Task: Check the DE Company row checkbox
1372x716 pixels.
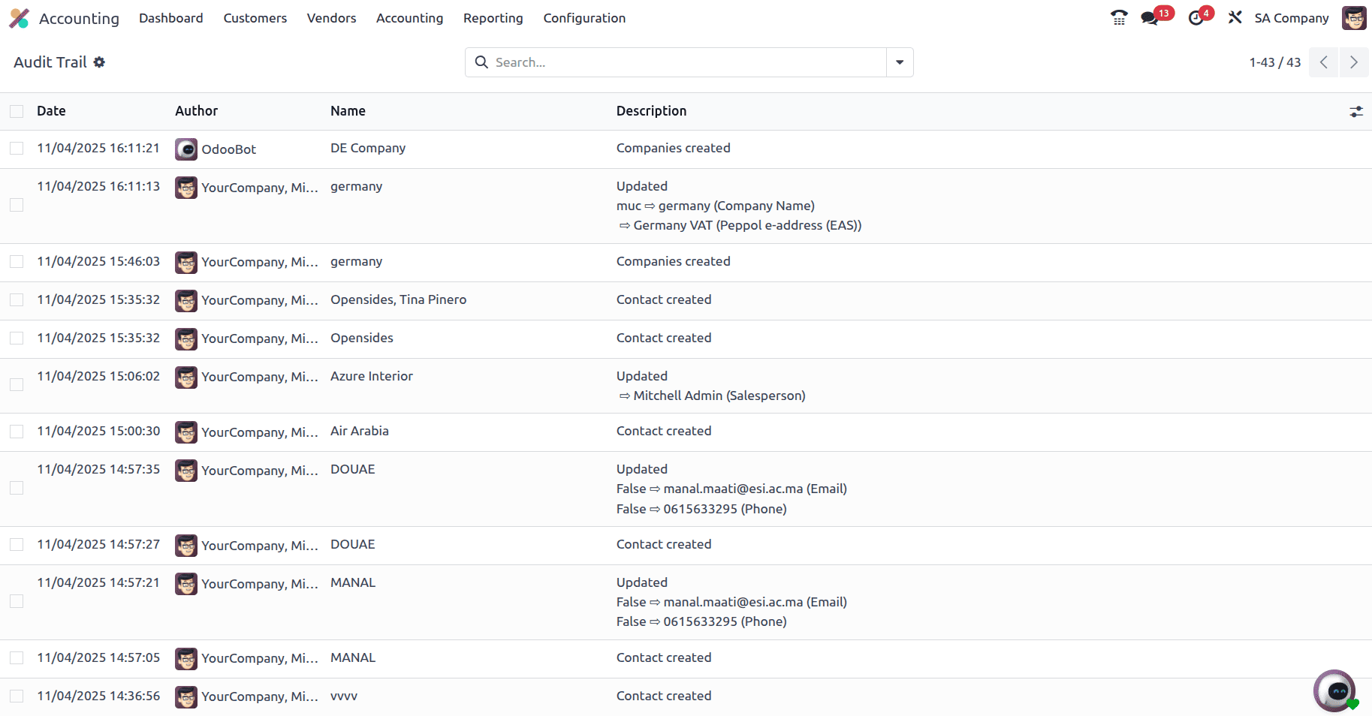Action: tap(17, 148)
